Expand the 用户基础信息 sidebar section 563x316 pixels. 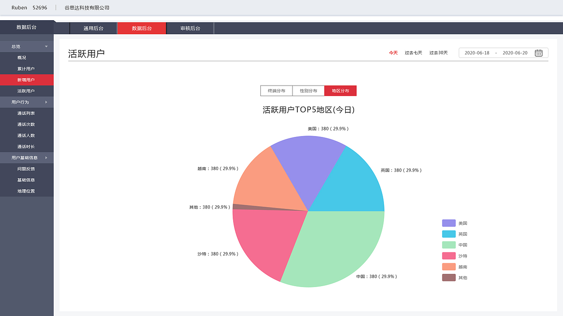[x=26, y=158]
